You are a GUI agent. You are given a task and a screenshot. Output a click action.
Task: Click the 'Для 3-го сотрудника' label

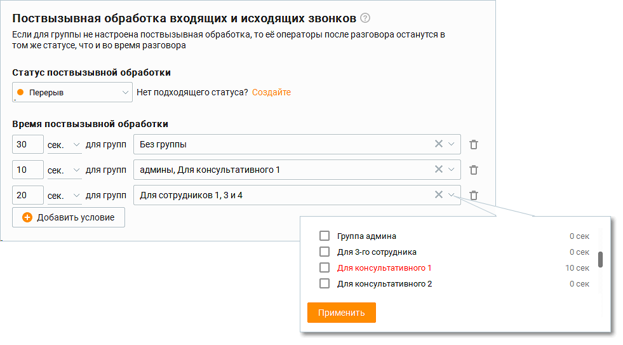(377, 252)
